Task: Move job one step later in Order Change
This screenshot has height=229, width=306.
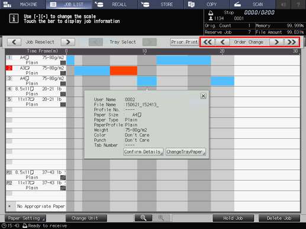Action: click(x=276, y=42)
